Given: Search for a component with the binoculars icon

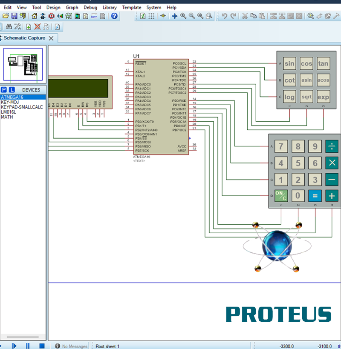Looking at the screenshot, I should tap(9, 26).
